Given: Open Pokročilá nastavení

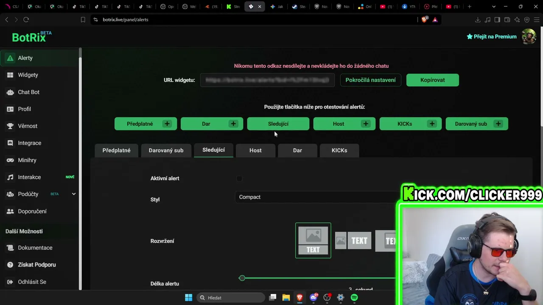Looking at the screenshot, I should pyautogui.click(x=370, y=80).
